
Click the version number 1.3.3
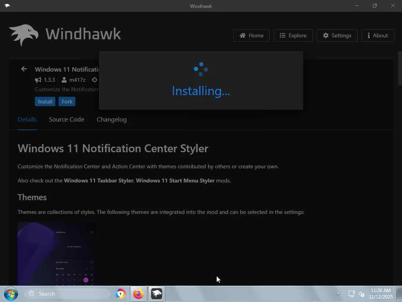[49, 80]
